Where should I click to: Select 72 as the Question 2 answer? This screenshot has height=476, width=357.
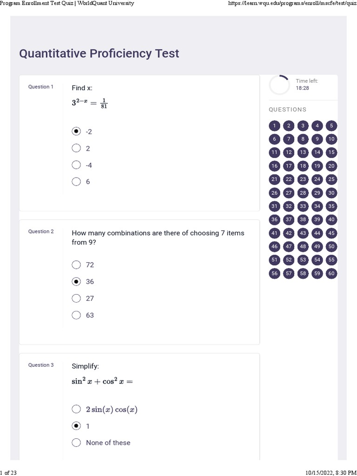pyautogui.click(x=77, y=265)
